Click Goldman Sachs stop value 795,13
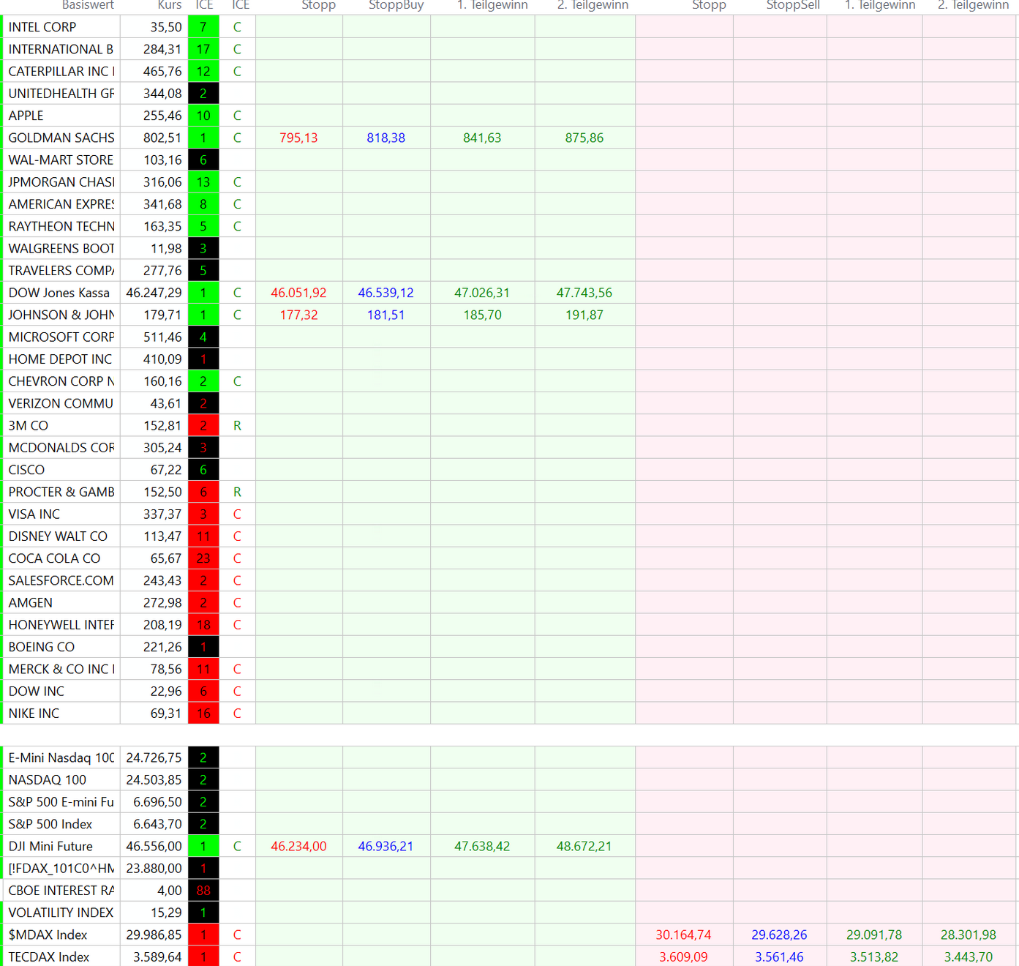This screenshot has height=966, width=1019. [x=298, y=138]
